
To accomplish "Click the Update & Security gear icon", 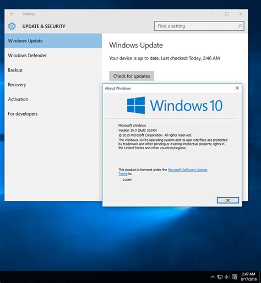I will click(12, 26).
